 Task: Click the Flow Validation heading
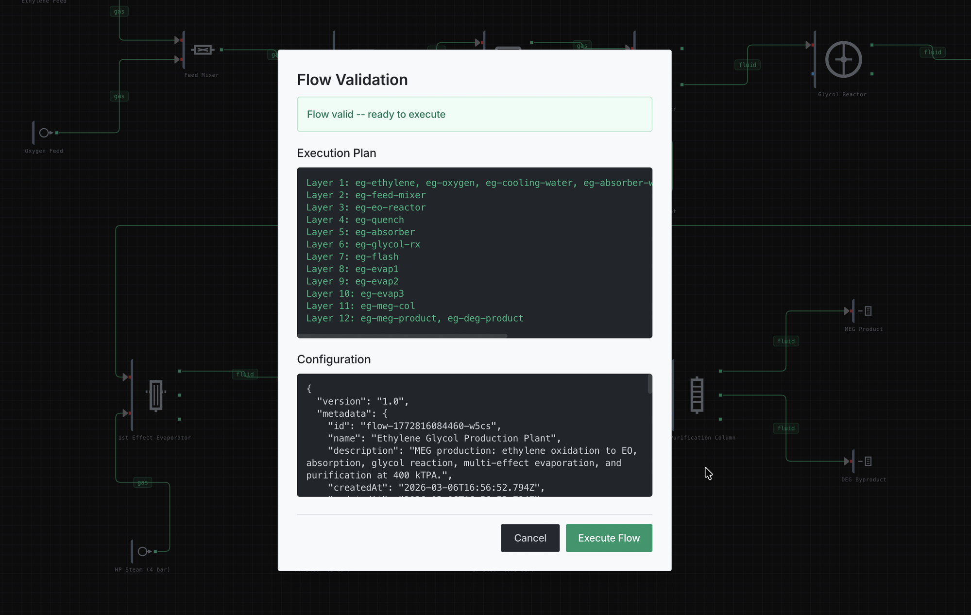pos(352,80)
